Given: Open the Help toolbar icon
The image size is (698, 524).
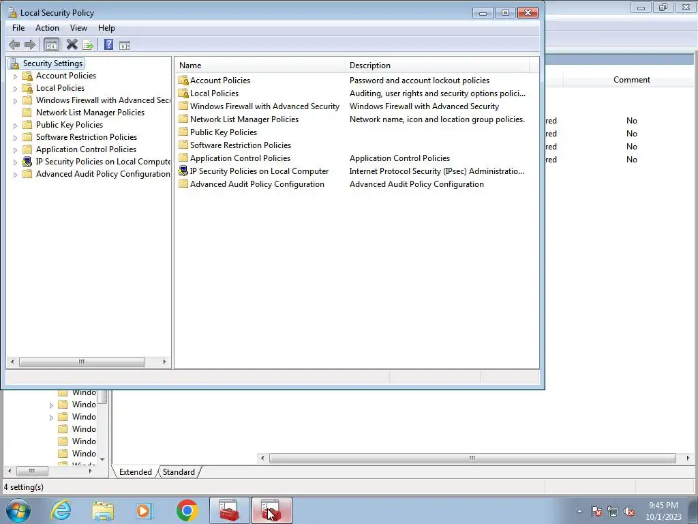Looking at the screenshot, I should pyautogui.click(x=108, y=44).
